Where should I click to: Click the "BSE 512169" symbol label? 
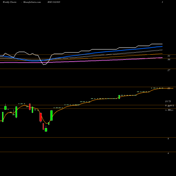(54, 2)
